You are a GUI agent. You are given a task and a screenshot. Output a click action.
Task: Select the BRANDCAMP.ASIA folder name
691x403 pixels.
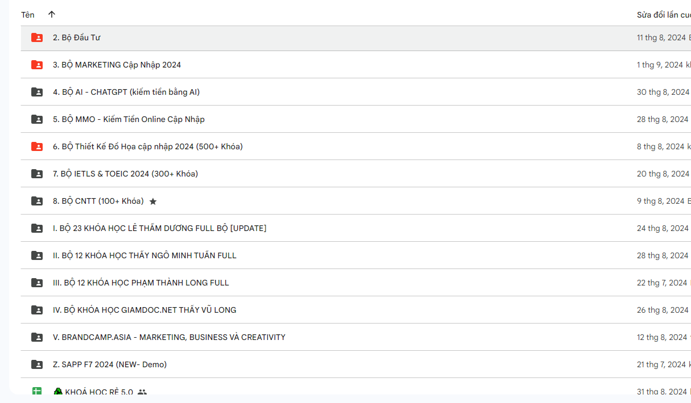coord(169,337)
